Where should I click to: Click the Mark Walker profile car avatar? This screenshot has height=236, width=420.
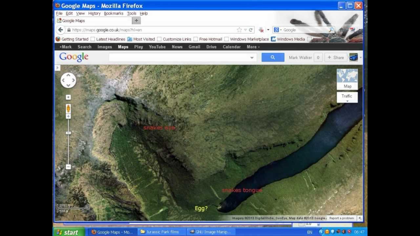tap(353, 57)
